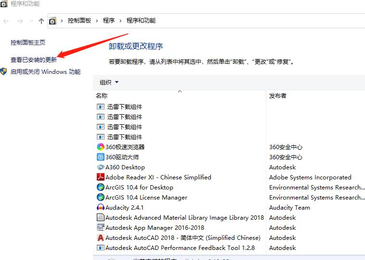The image size is (365, 260).
Task: Click publisher Audacity Team
Action: coord(289,208)
